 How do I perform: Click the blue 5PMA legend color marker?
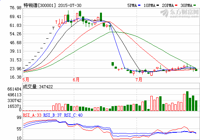pyautogui.click(x=139, y=5)
